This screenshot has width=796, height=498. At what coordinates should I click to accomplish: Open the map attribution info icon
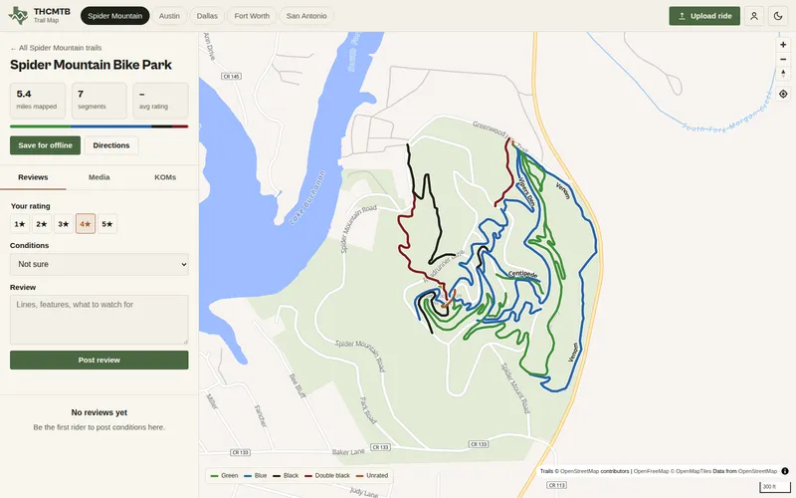(x=785, y=471)
